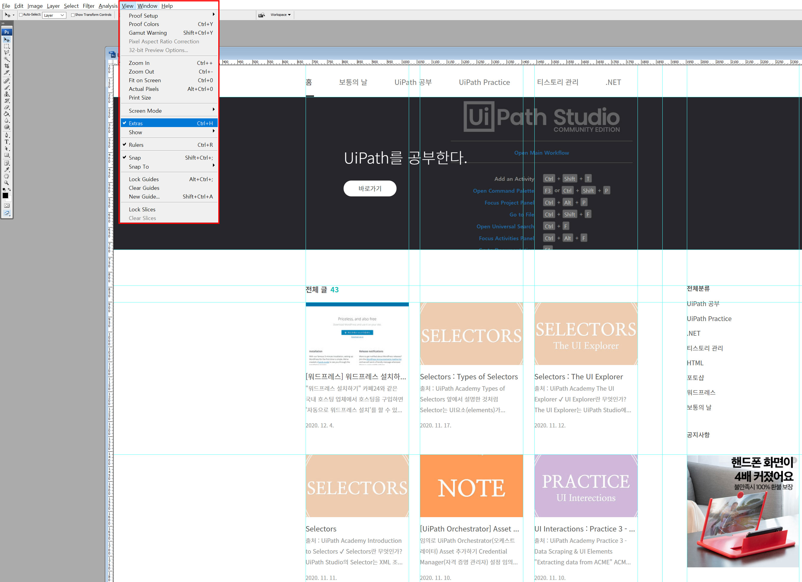Open the Help menu
This screenshot has height=582, width=802.
pos(167,6)
